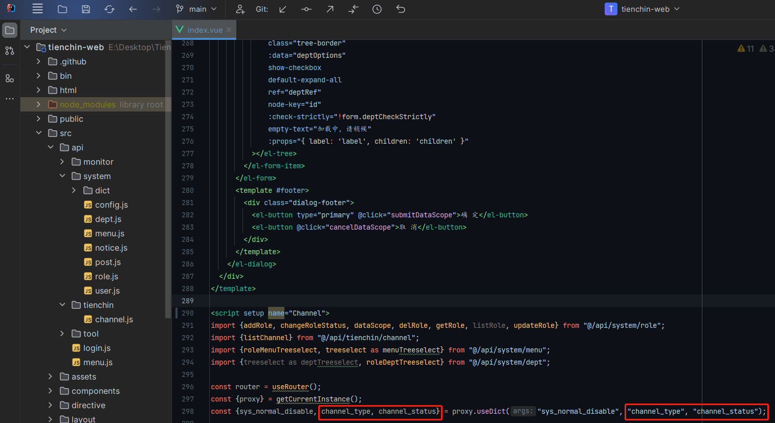Click the Git commit icon
Screen dimensions: 775x423
306,9
